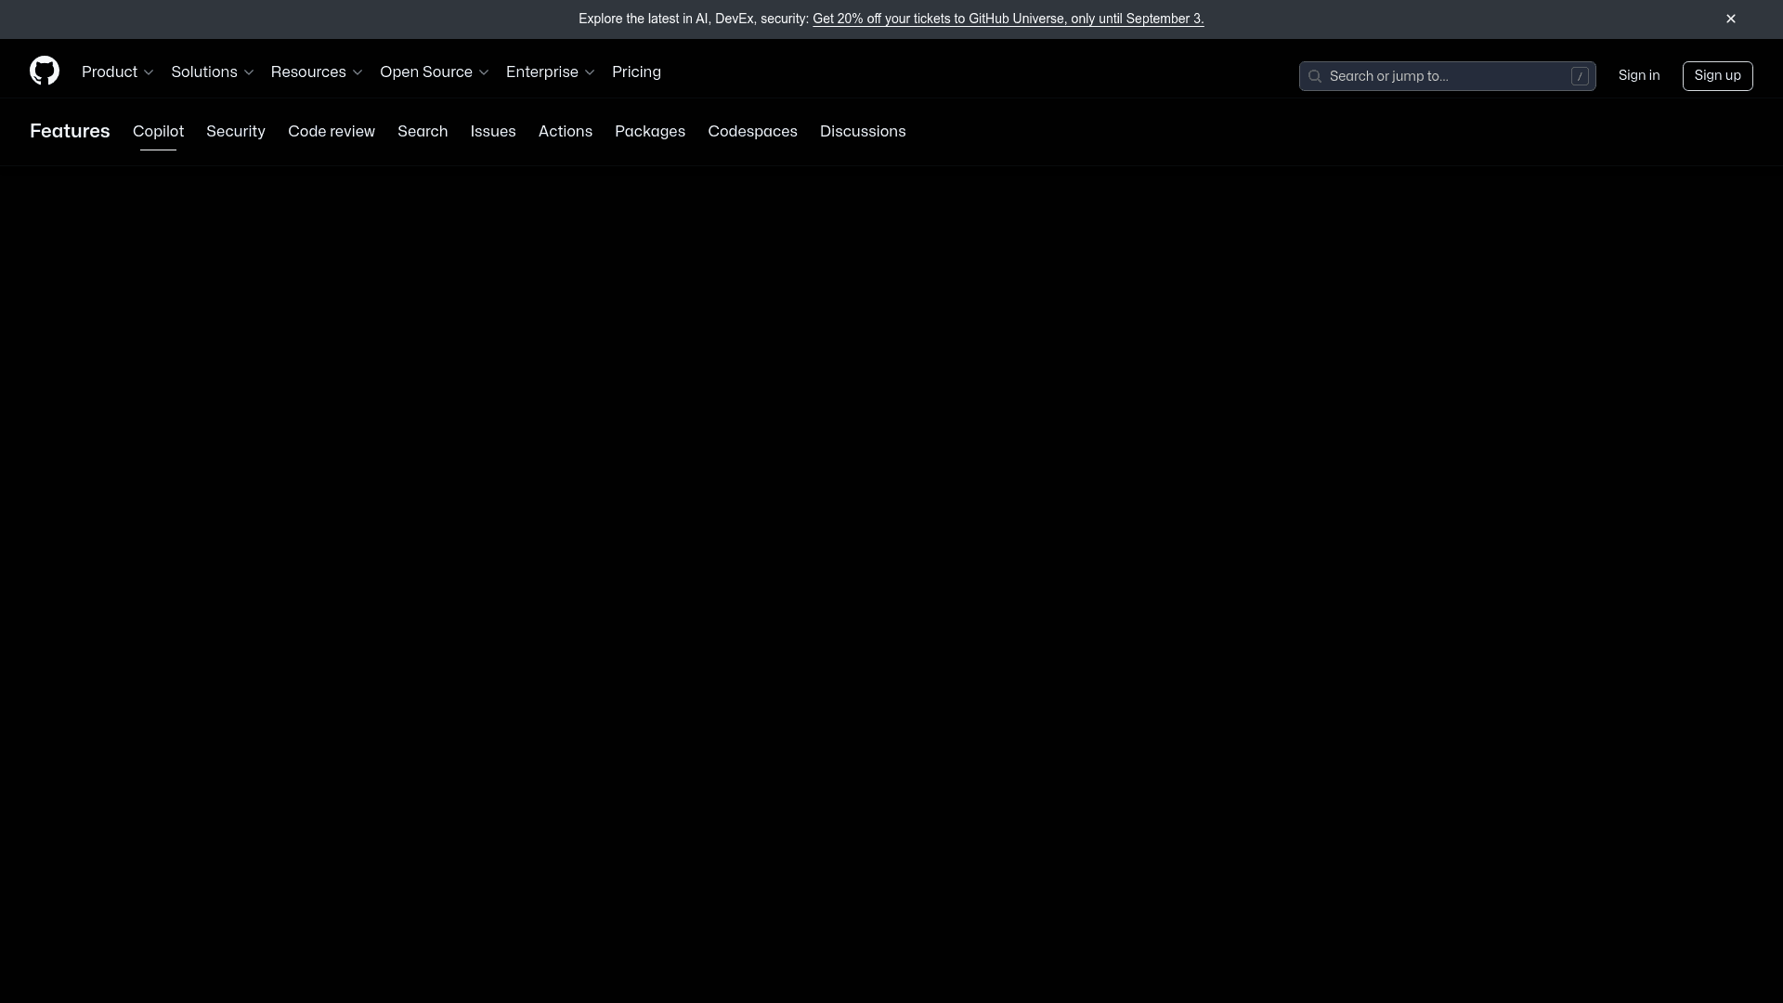Viewport: 1783px width, 1003px height.
Task: Expand the Product dropdown menu
Action: [x=117, y=72]
